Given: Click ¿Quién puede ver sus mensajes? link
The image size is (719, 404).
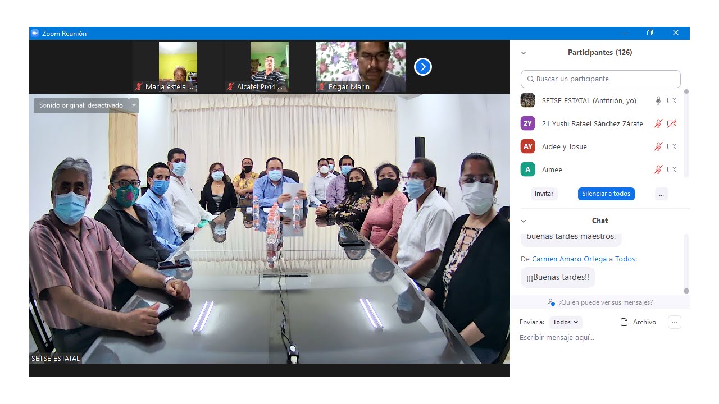Looking at the screenshot, I should (x=606, y=302).
